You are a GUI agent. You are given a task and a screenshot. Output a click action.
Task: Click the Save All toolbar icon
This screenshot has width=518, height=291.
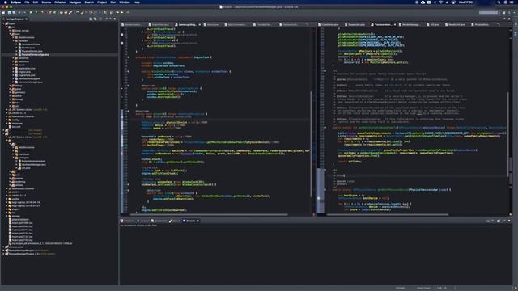[14, 12]
